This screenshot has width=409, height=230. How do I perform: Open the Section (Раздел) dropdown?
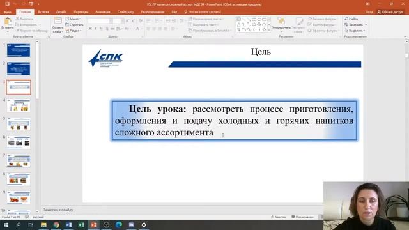pyautogui.click(x=73, y=31)
